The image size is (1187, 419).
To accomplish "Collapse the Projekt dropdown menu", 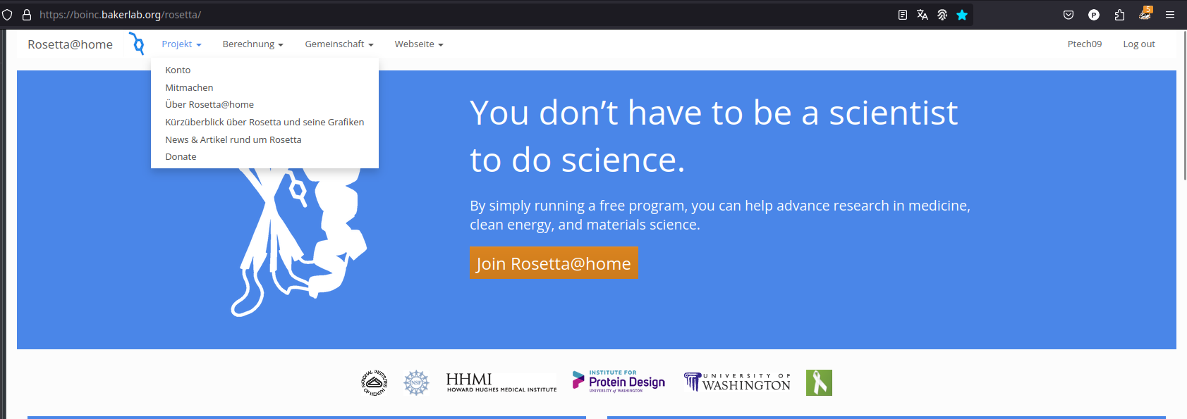I will click(181, 44).
